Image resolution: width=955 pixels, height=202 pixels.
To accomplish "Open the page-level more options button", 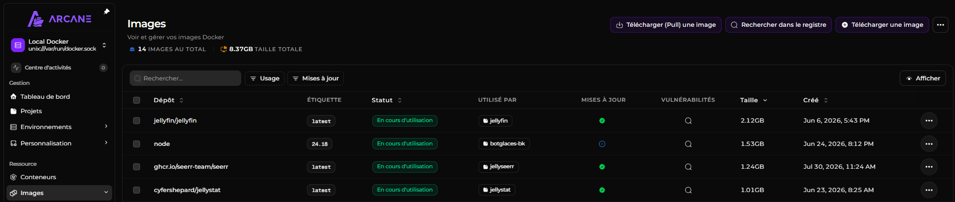I will click(x=940, y=25).
